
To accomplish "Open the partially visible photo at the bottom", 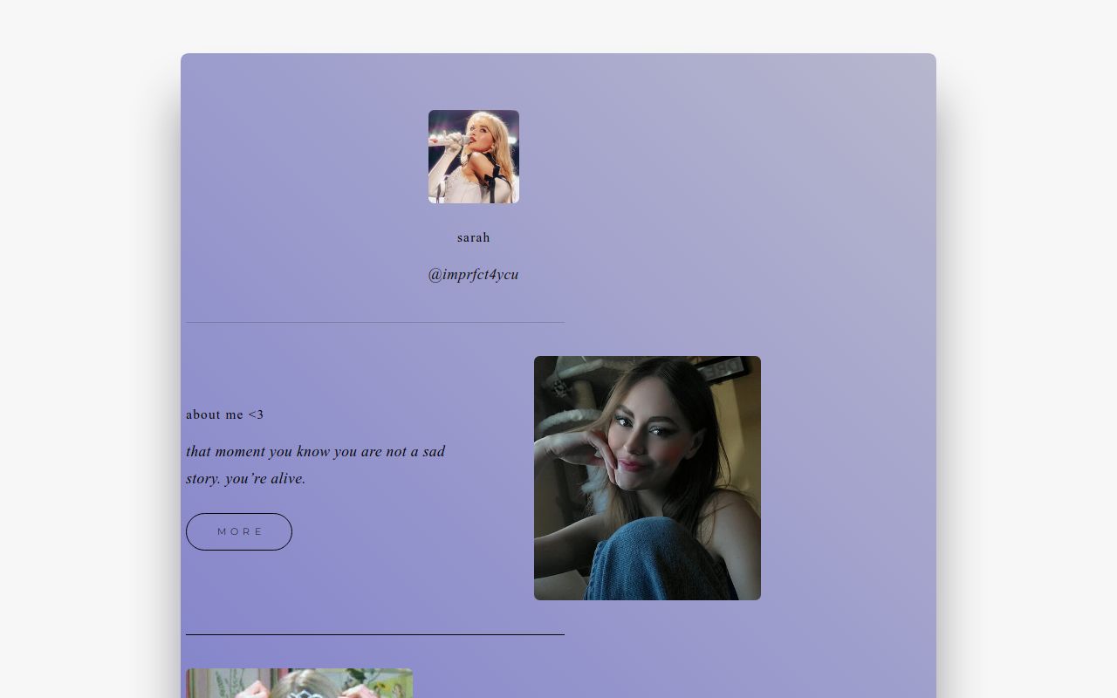I will click(x=298, y=683).
